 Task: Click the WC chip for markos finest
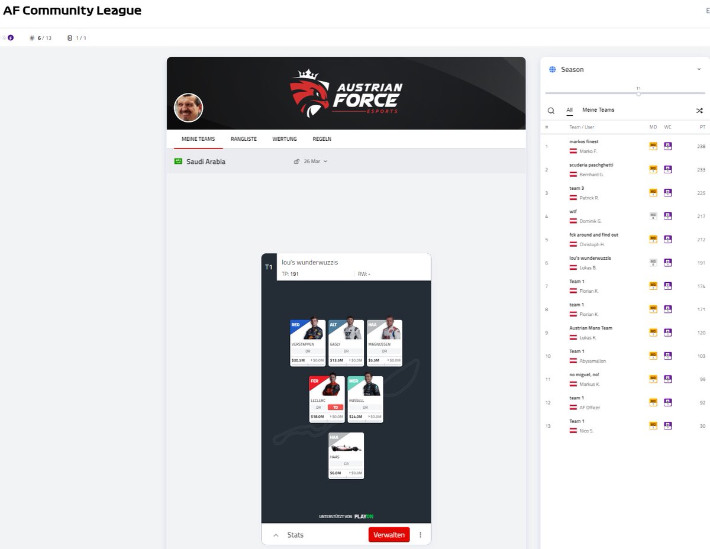click(x=667, y=146)
